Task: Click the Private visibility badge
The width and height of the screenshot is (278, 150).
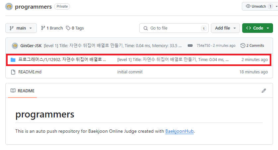Action: [62, 6]
